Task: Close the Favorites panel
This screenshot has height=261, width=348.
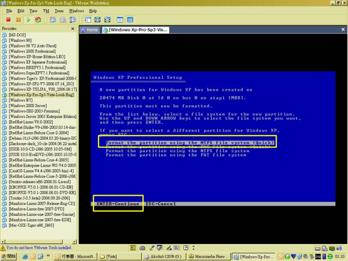Action: pos(73,29)
